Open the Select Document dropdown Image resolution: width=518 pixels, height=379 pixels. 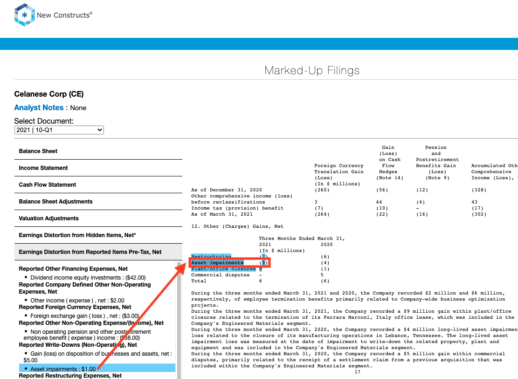pos(59,130)
